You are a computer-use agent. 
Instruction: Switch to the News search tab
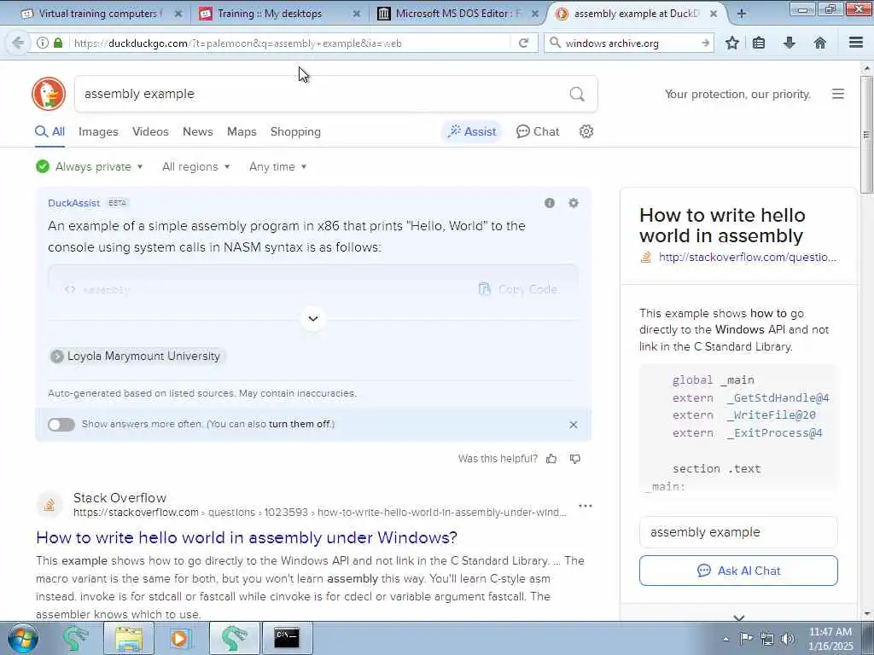[198, 131]
